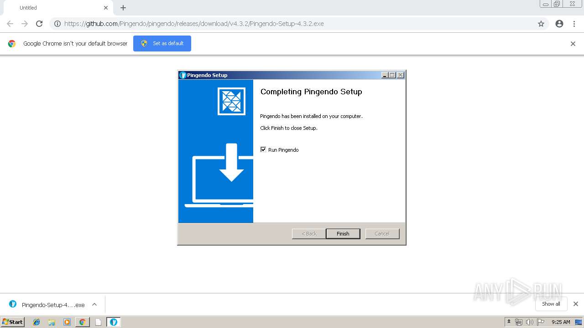
Task: Dismiss the default browser notification bar
Action: pos(573,44)
